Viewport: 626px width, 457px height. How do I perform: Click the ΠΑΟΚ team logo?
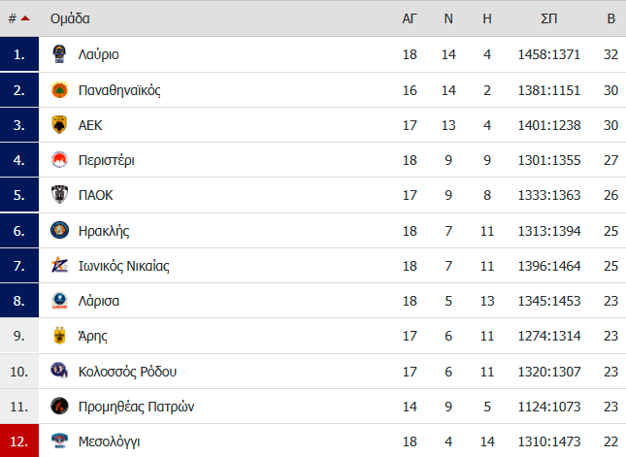(x=59, y=195)
